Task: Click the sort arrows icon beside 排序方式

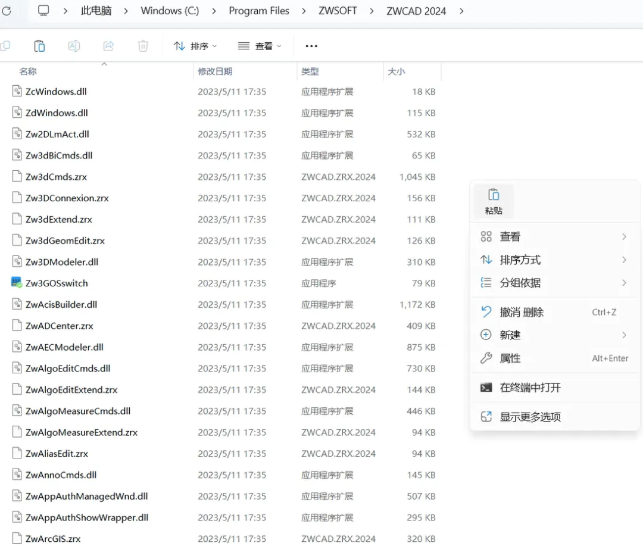Action: coord(486,259)
